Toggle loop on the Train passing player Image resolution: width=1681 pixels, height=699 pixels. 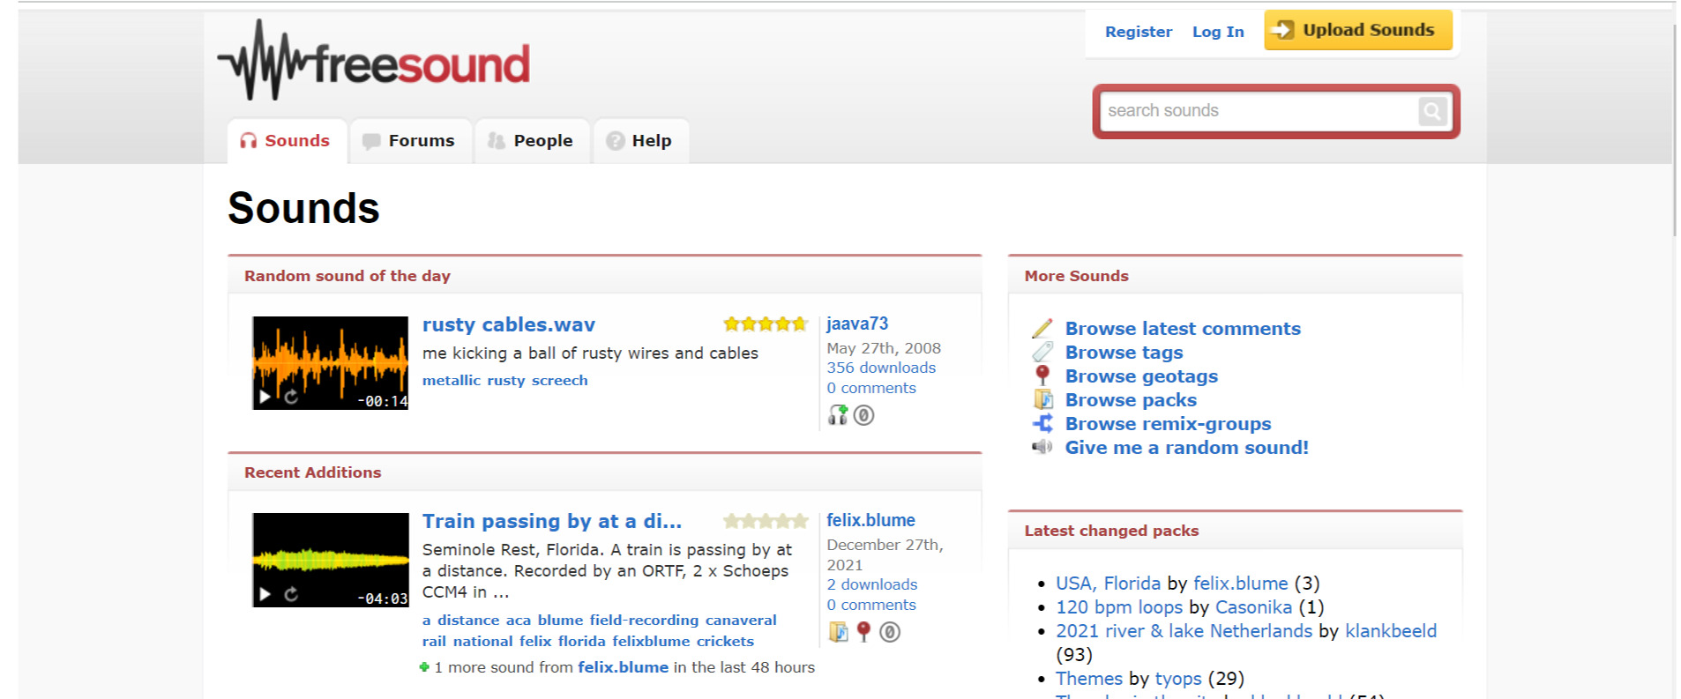291,595
